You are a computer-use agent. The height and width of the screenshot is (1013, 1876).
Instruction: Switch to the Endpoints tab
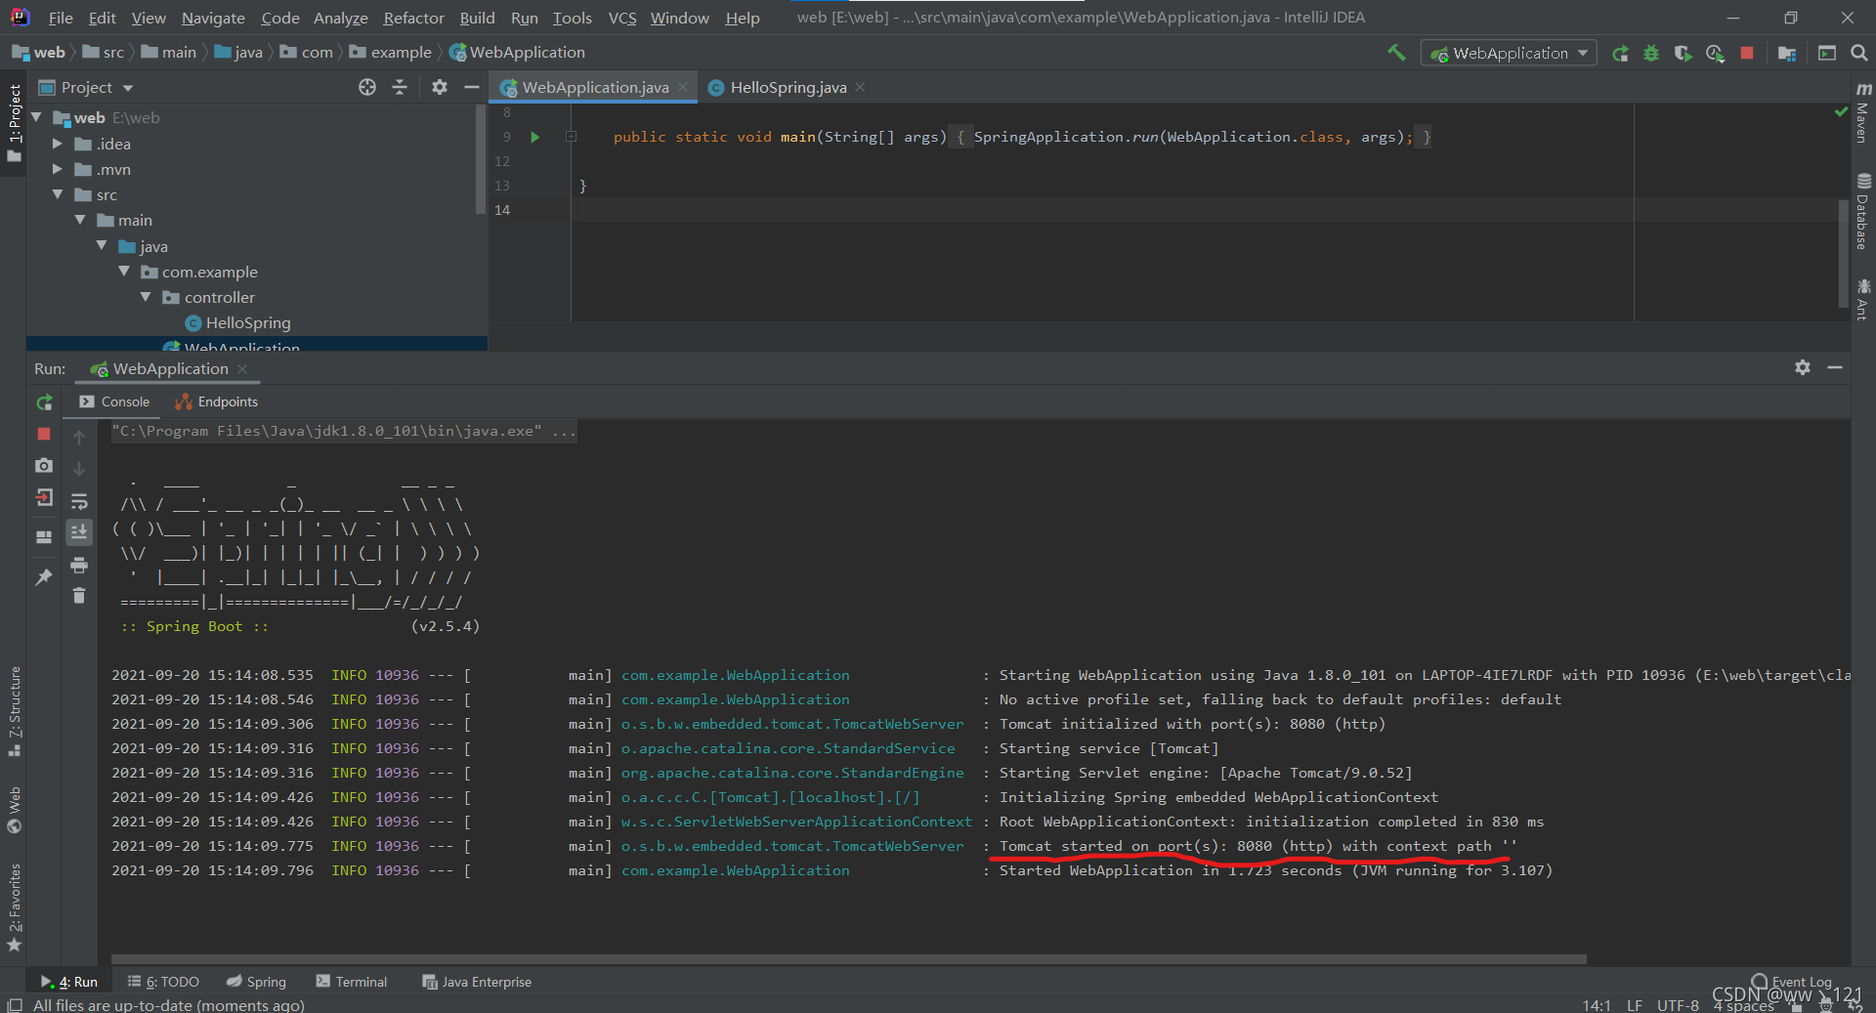(x=216, y=401)
